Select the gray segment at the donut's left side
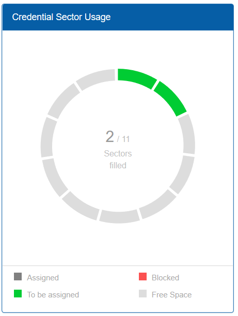This screenshot has height=316, width=238. 47,138
